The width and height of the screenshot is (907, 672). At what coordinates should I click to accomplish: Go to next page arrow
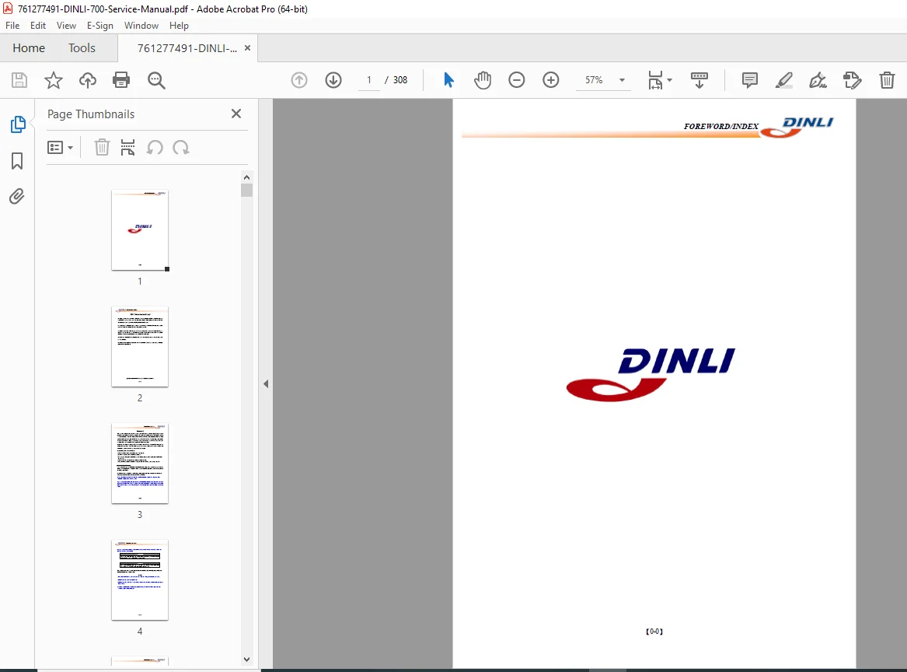click(333, 80)
